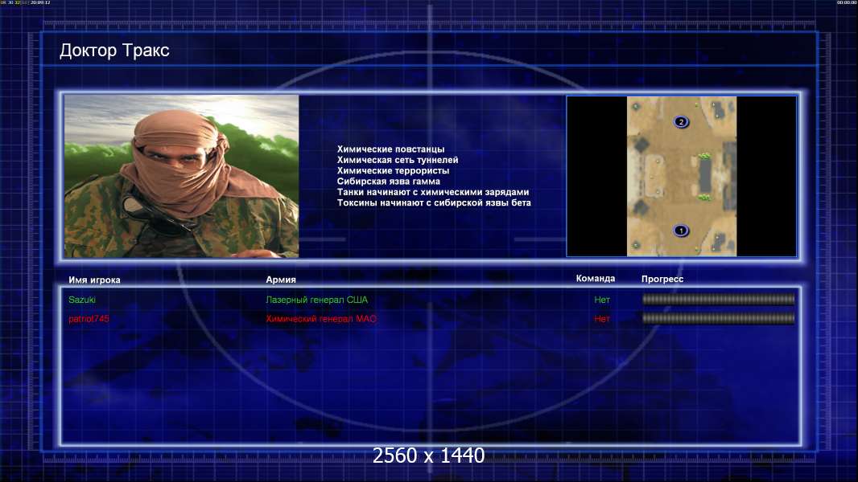Click Химический генерал МАО army entry
This screenshot has height=482, width=858.
click(x=321, y=319)
